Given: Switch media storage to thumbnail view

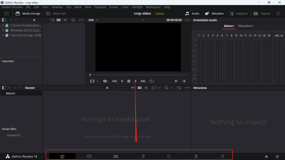Looking at the screenshot, I should (x=58, y=20).
